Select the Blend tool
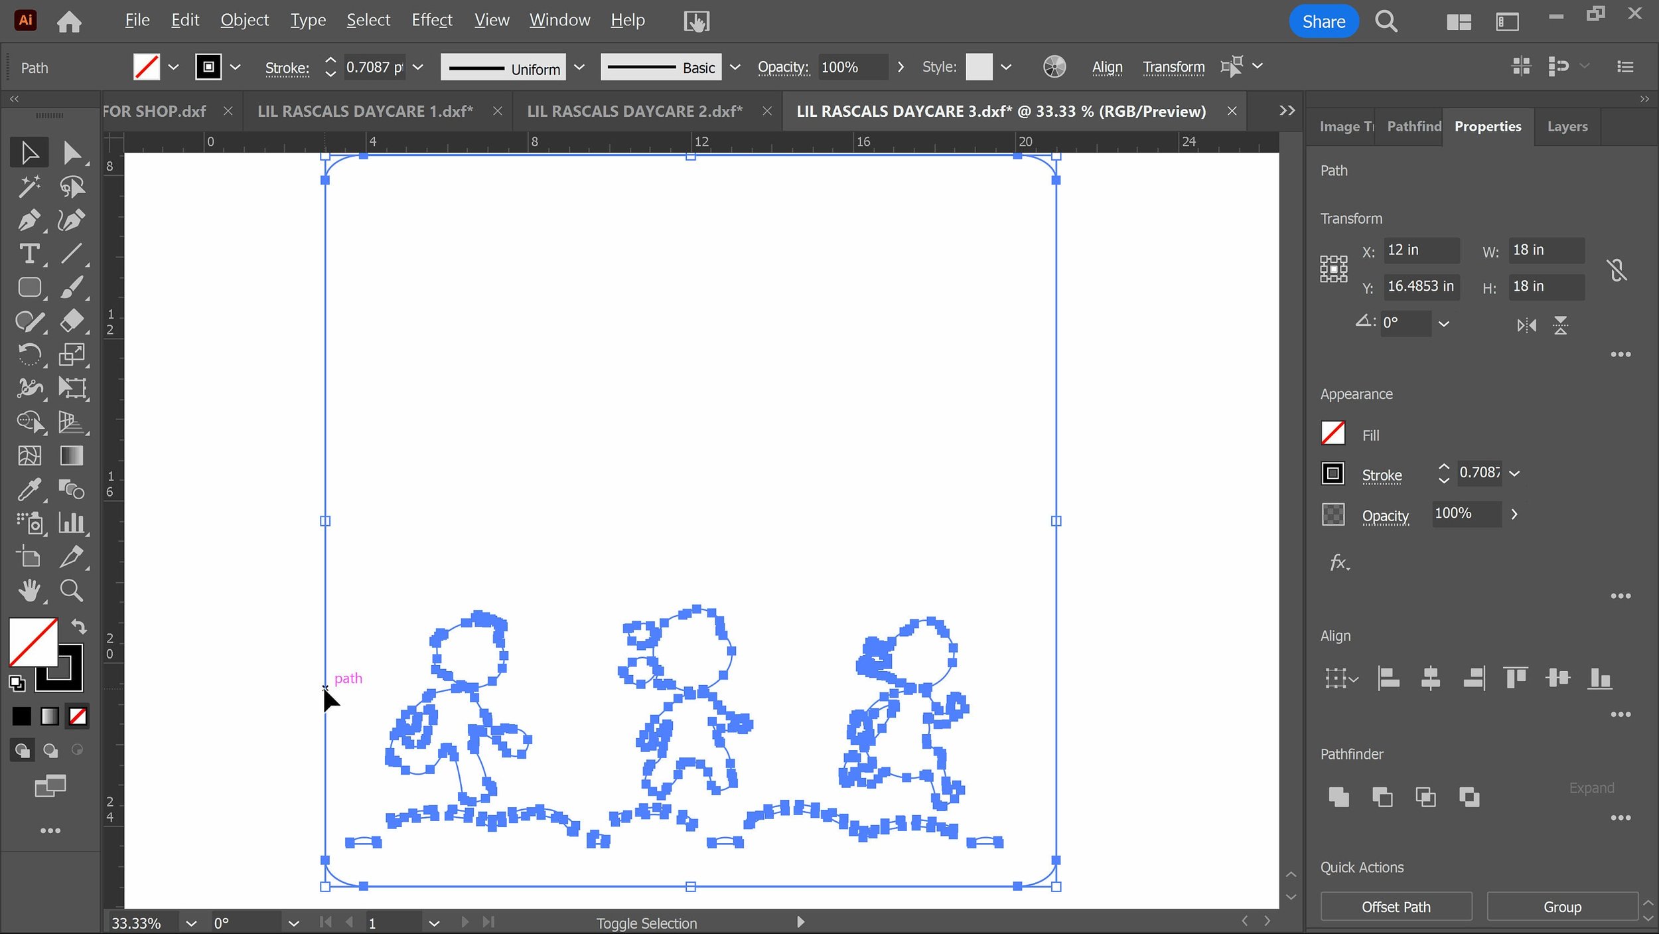Screen dimensions: 1659x934 pos(72,490)
